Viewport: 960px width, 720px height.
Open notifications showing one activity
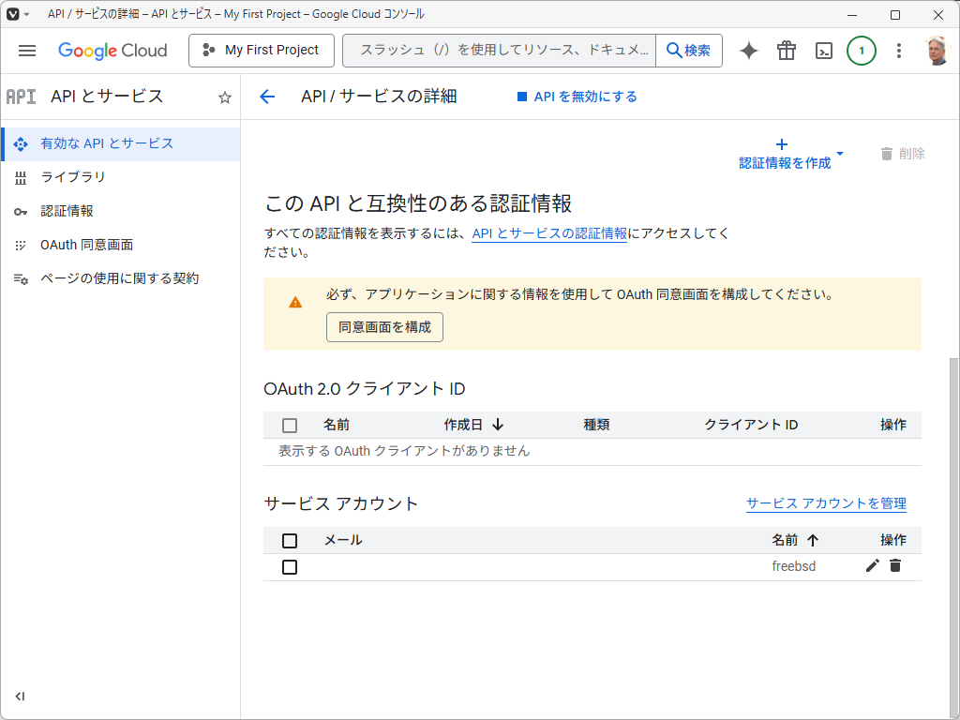coord(862,51)
